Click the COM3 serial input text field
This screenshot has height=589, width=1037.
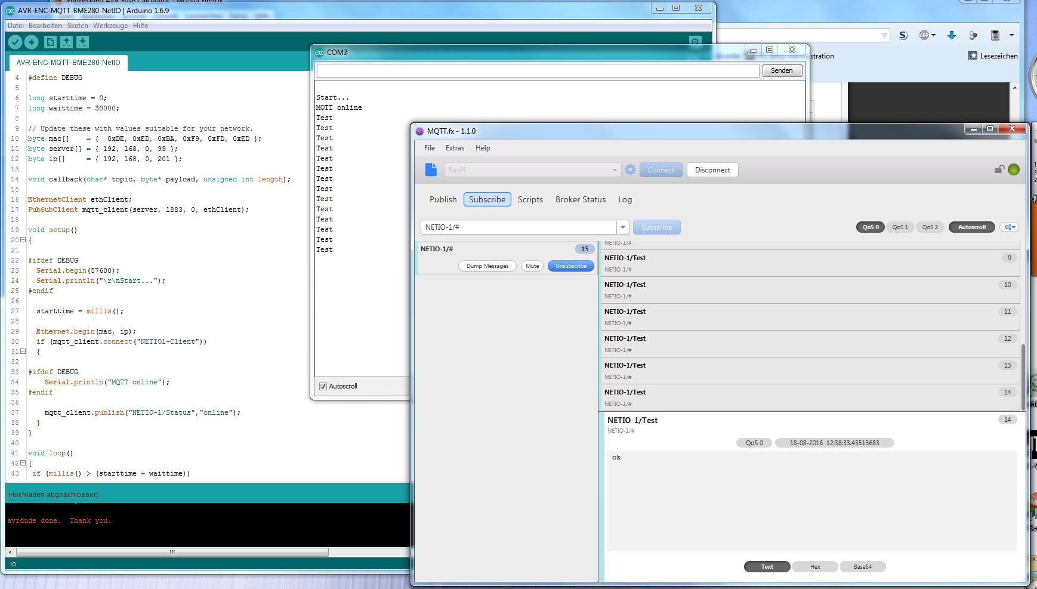pyautogui.click(x=538, y=70)
